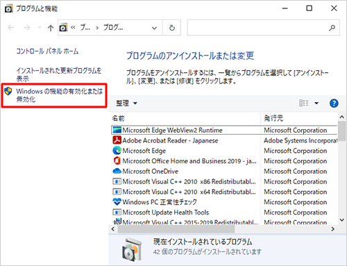The height and width of the screenshot is (266, 347).
Task: Select Microsoft Update Health Tools entry
Action: pyautogui.click(x=166, y=213)
